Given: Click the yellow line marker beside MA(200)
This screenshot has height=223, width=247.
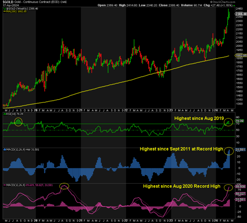Looking at the screenshot, I should pyautogui.click(x=5, y=11).
